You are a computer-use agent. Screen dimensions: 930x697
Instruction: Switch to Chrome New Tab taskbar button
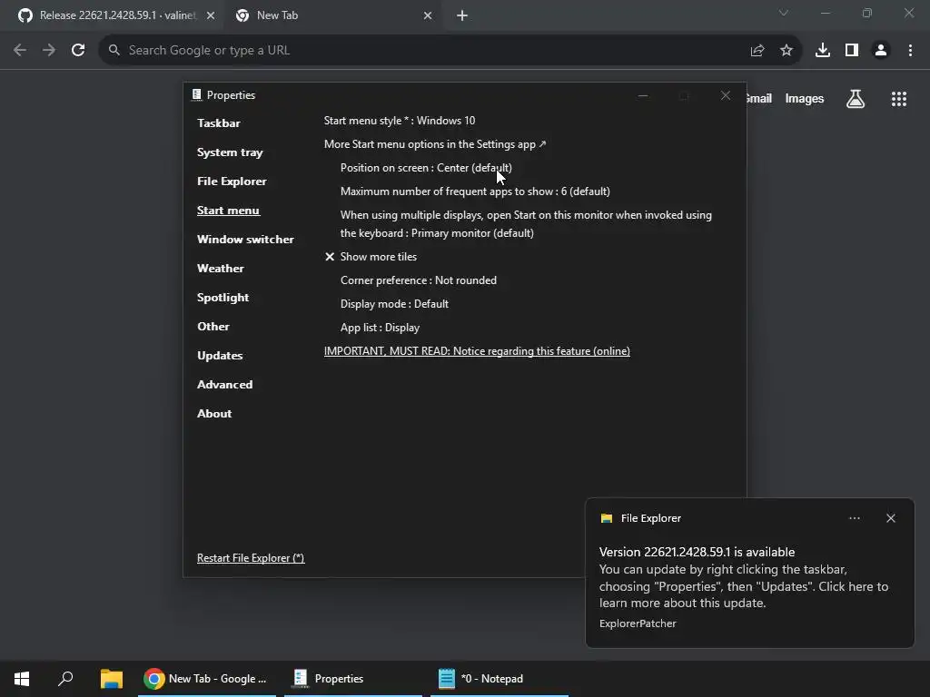pyautogui.click(x=207, y=679)
